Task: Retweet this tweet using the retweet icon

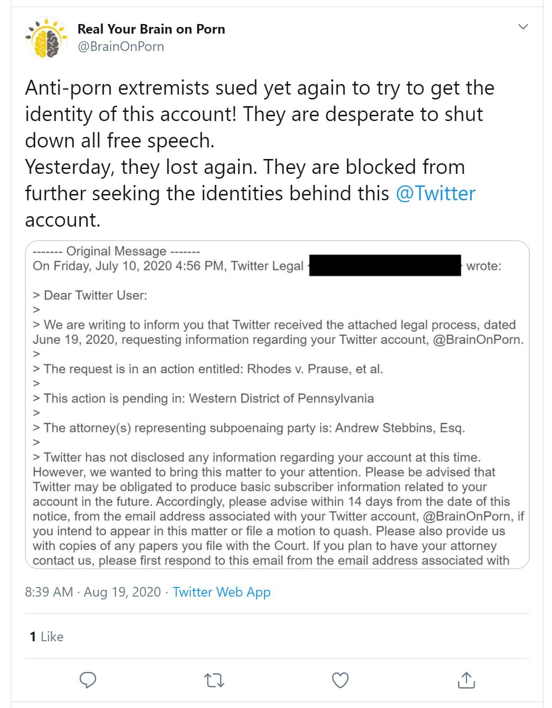Action: click(214, 680)
